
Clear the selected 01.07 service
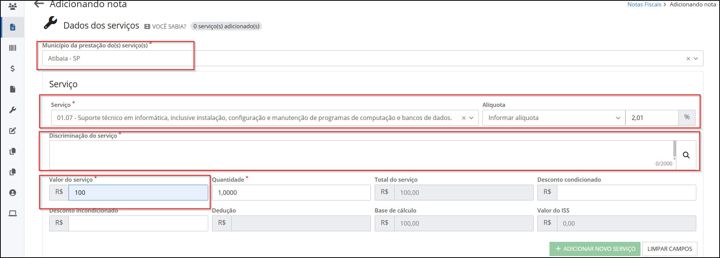tap(464, 118)
